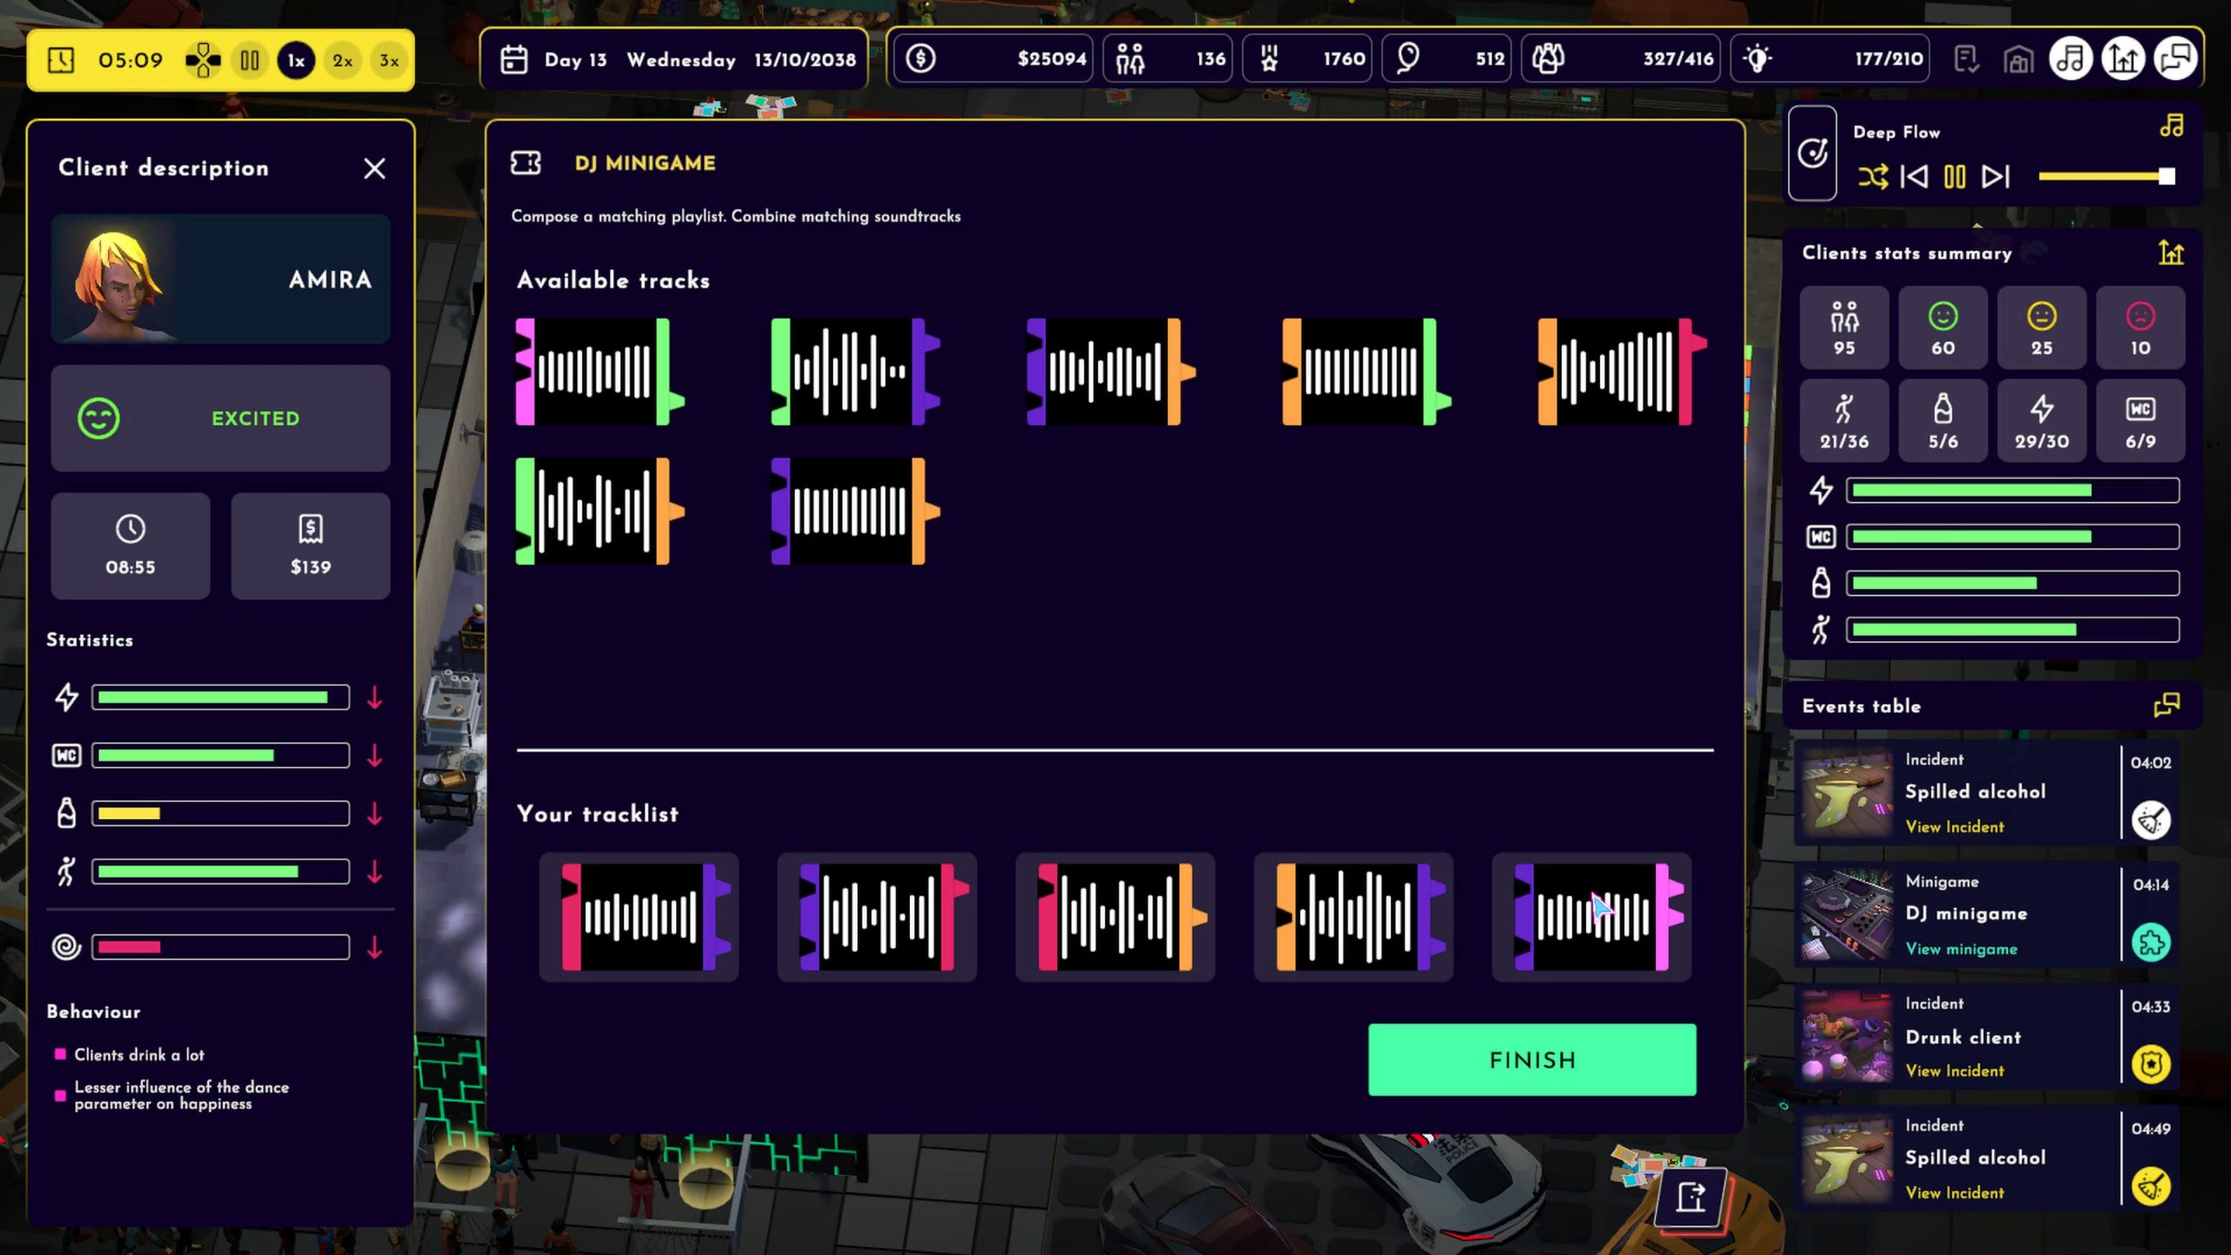Click View minigame link
This screenshot has width=2231, height=1255.
coord(1961,949)
